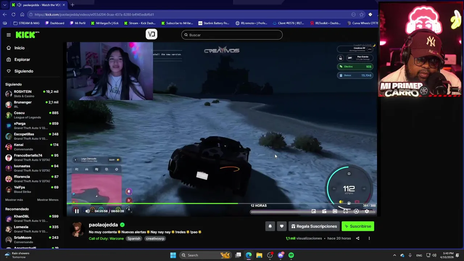Open the playback speed control in player
Screen dimensions: 464x261
(x=356, y=211)
